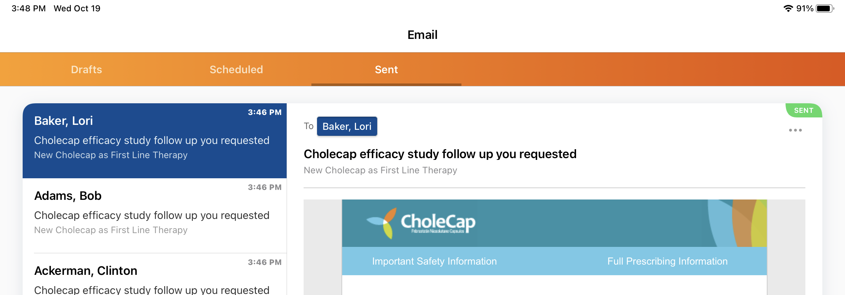Switch to the Drafts tab

click(86, 69)
